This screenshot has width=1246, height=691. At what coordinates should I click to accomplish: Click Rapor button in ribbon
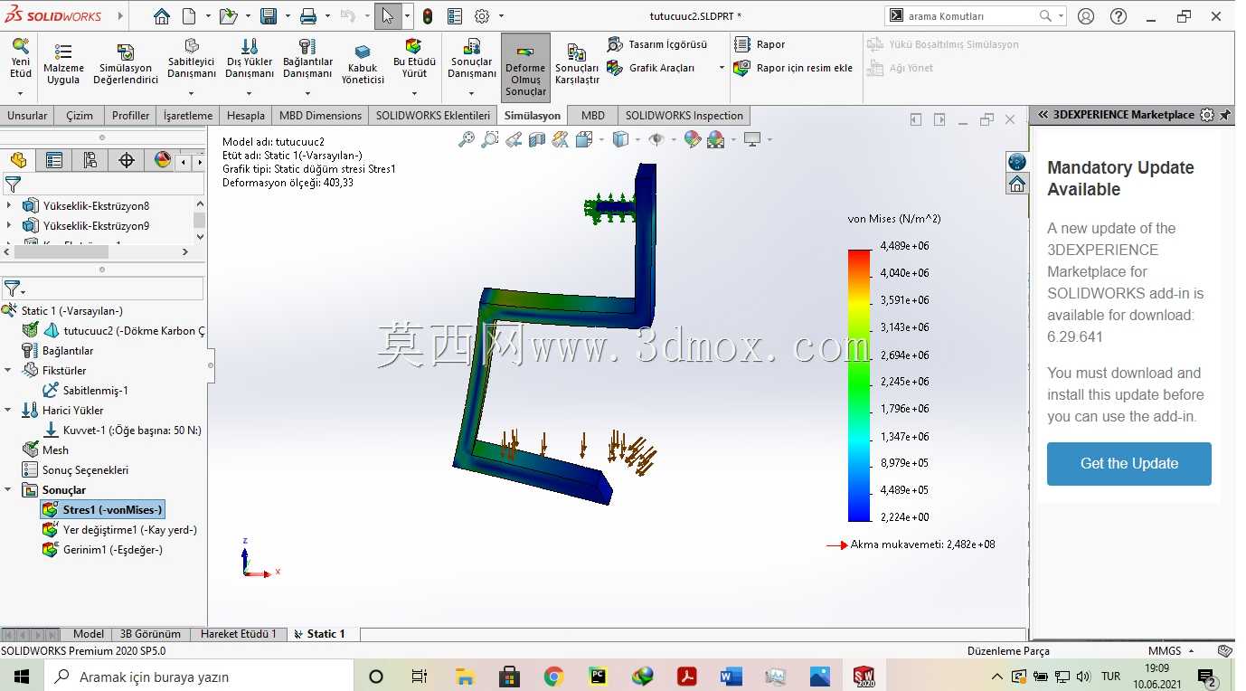760,44
